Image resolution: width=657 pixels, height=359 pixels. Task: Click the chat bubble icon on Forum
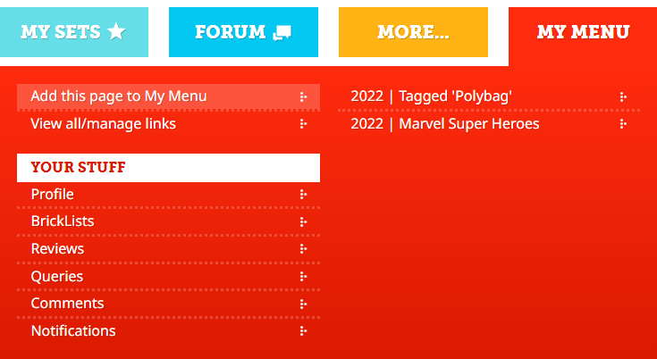pos(282,32)
